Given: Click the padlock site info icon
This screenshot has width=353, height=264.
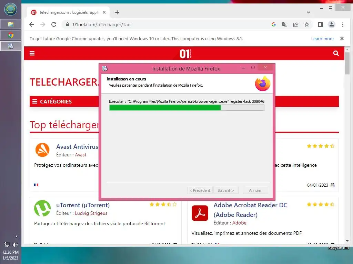Looking at the screenshot, I should (x=67, y=24).
